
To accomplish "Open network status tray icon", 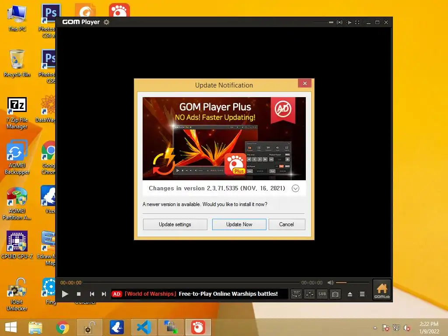I will point(396,328).
